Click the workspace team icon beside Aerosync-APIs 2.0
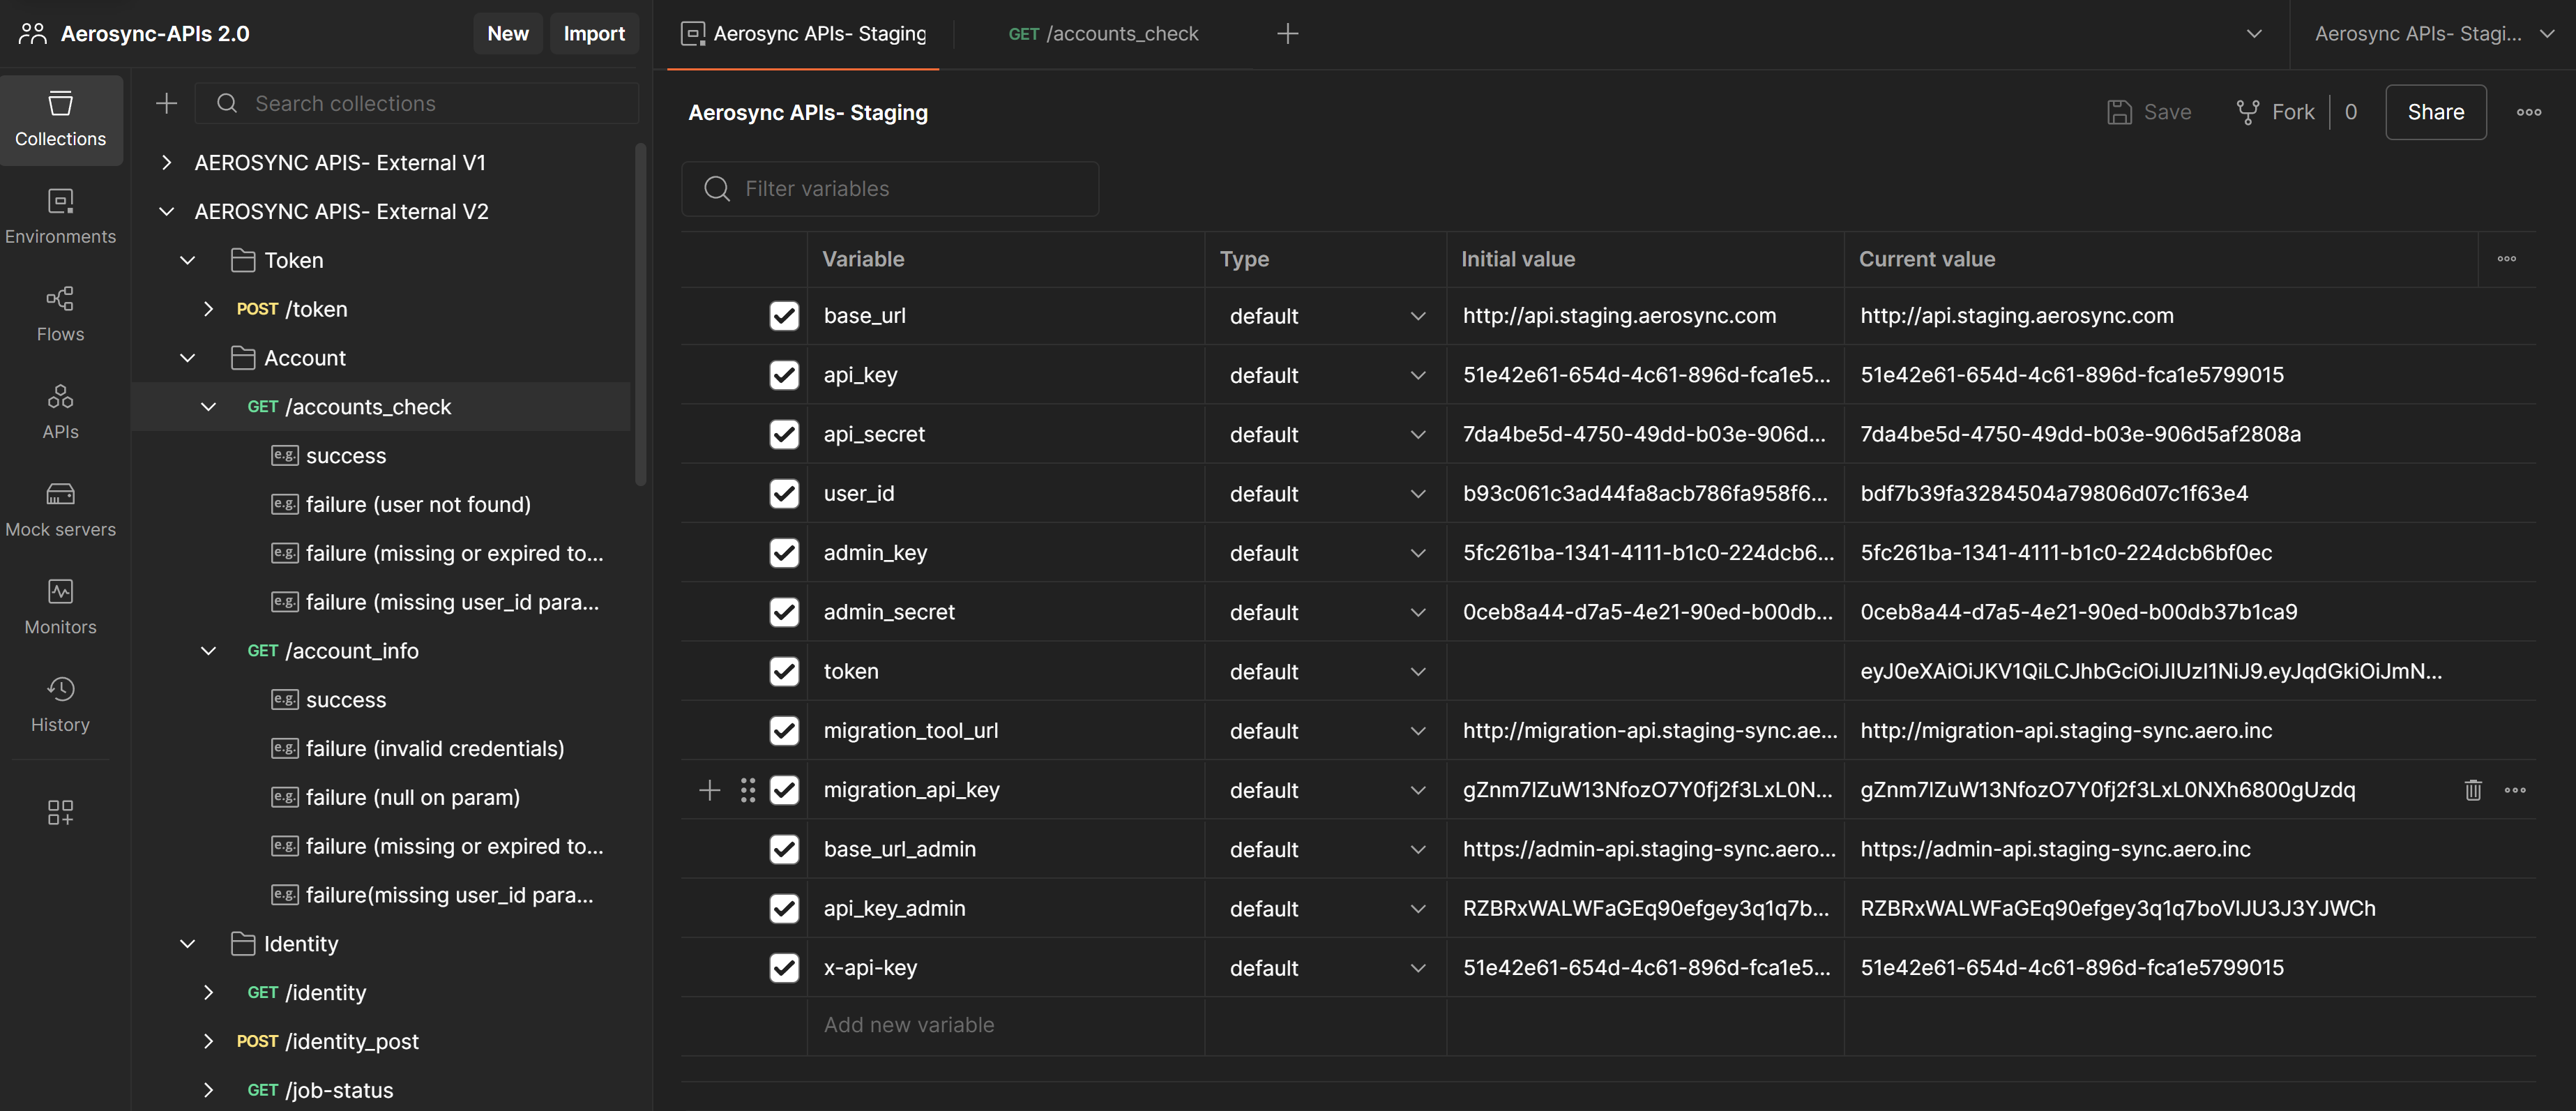The image size is (2576, 1111). [x=33, y=33]
